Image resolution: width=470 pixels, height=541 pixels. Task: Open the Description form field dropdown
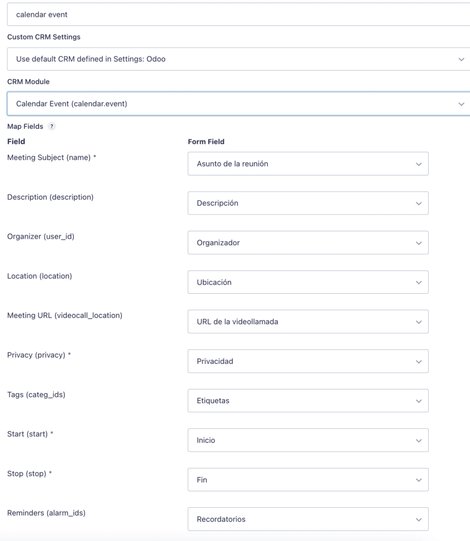pyautogui.click(x=307, y=203)
